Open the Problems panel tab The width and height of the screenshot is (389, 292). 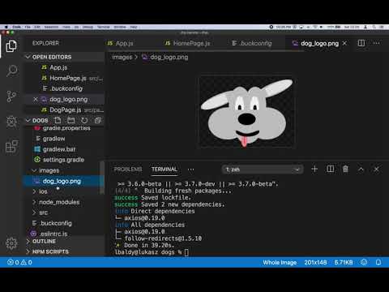click(x=128, y=170)
